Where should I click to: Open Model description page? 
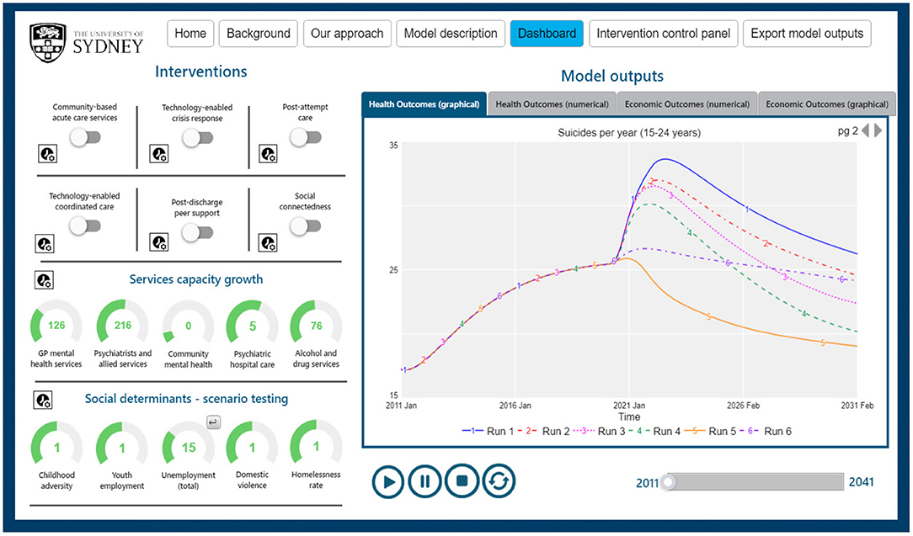point(451,34)
